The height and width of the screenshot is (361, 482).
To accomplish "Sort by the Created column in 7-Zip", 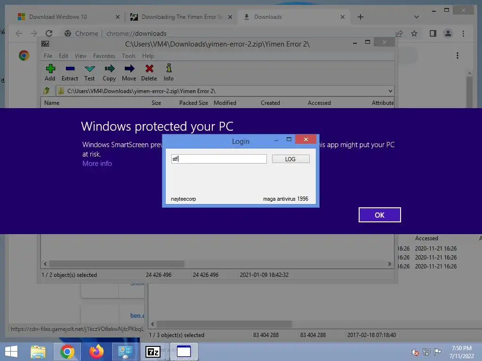I will 270,103.
